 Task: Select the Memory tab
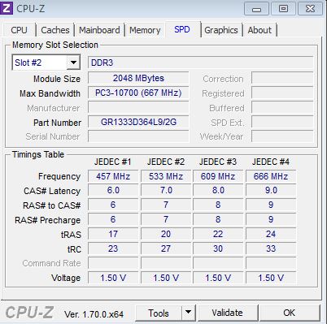click(145, 30)
